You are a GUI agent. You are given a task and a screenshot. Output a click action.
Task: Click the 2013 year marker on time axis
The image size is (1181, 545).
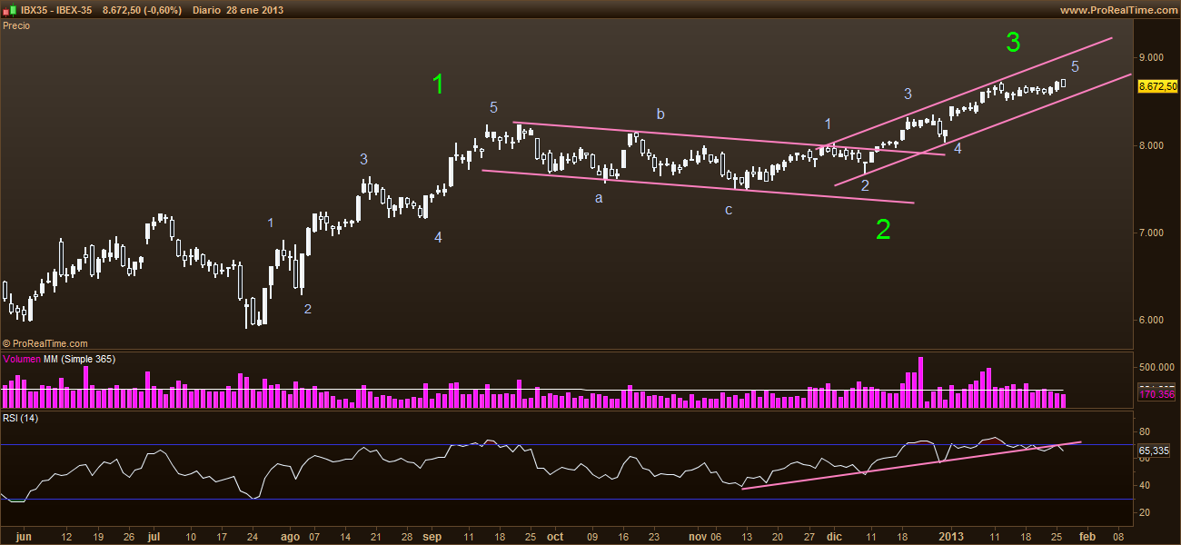pos(950,537)
